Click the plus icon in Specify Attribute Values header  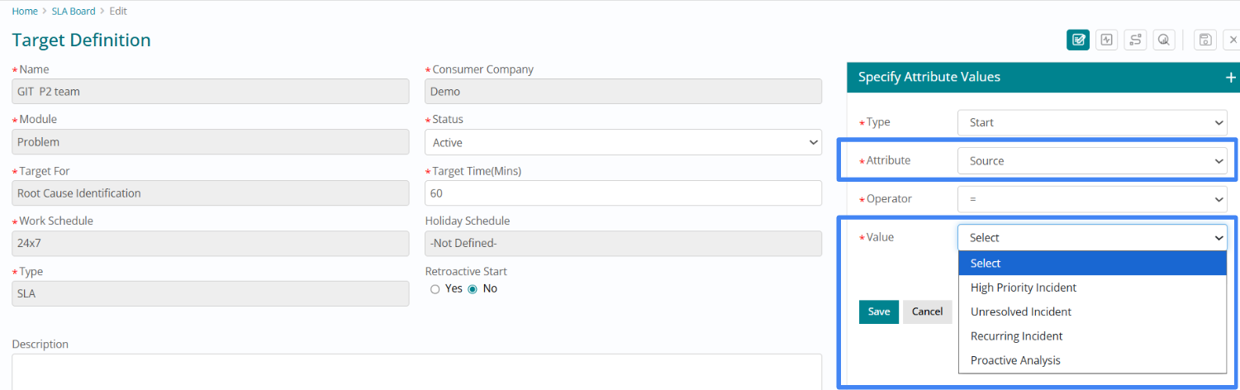click(1230, 78)
